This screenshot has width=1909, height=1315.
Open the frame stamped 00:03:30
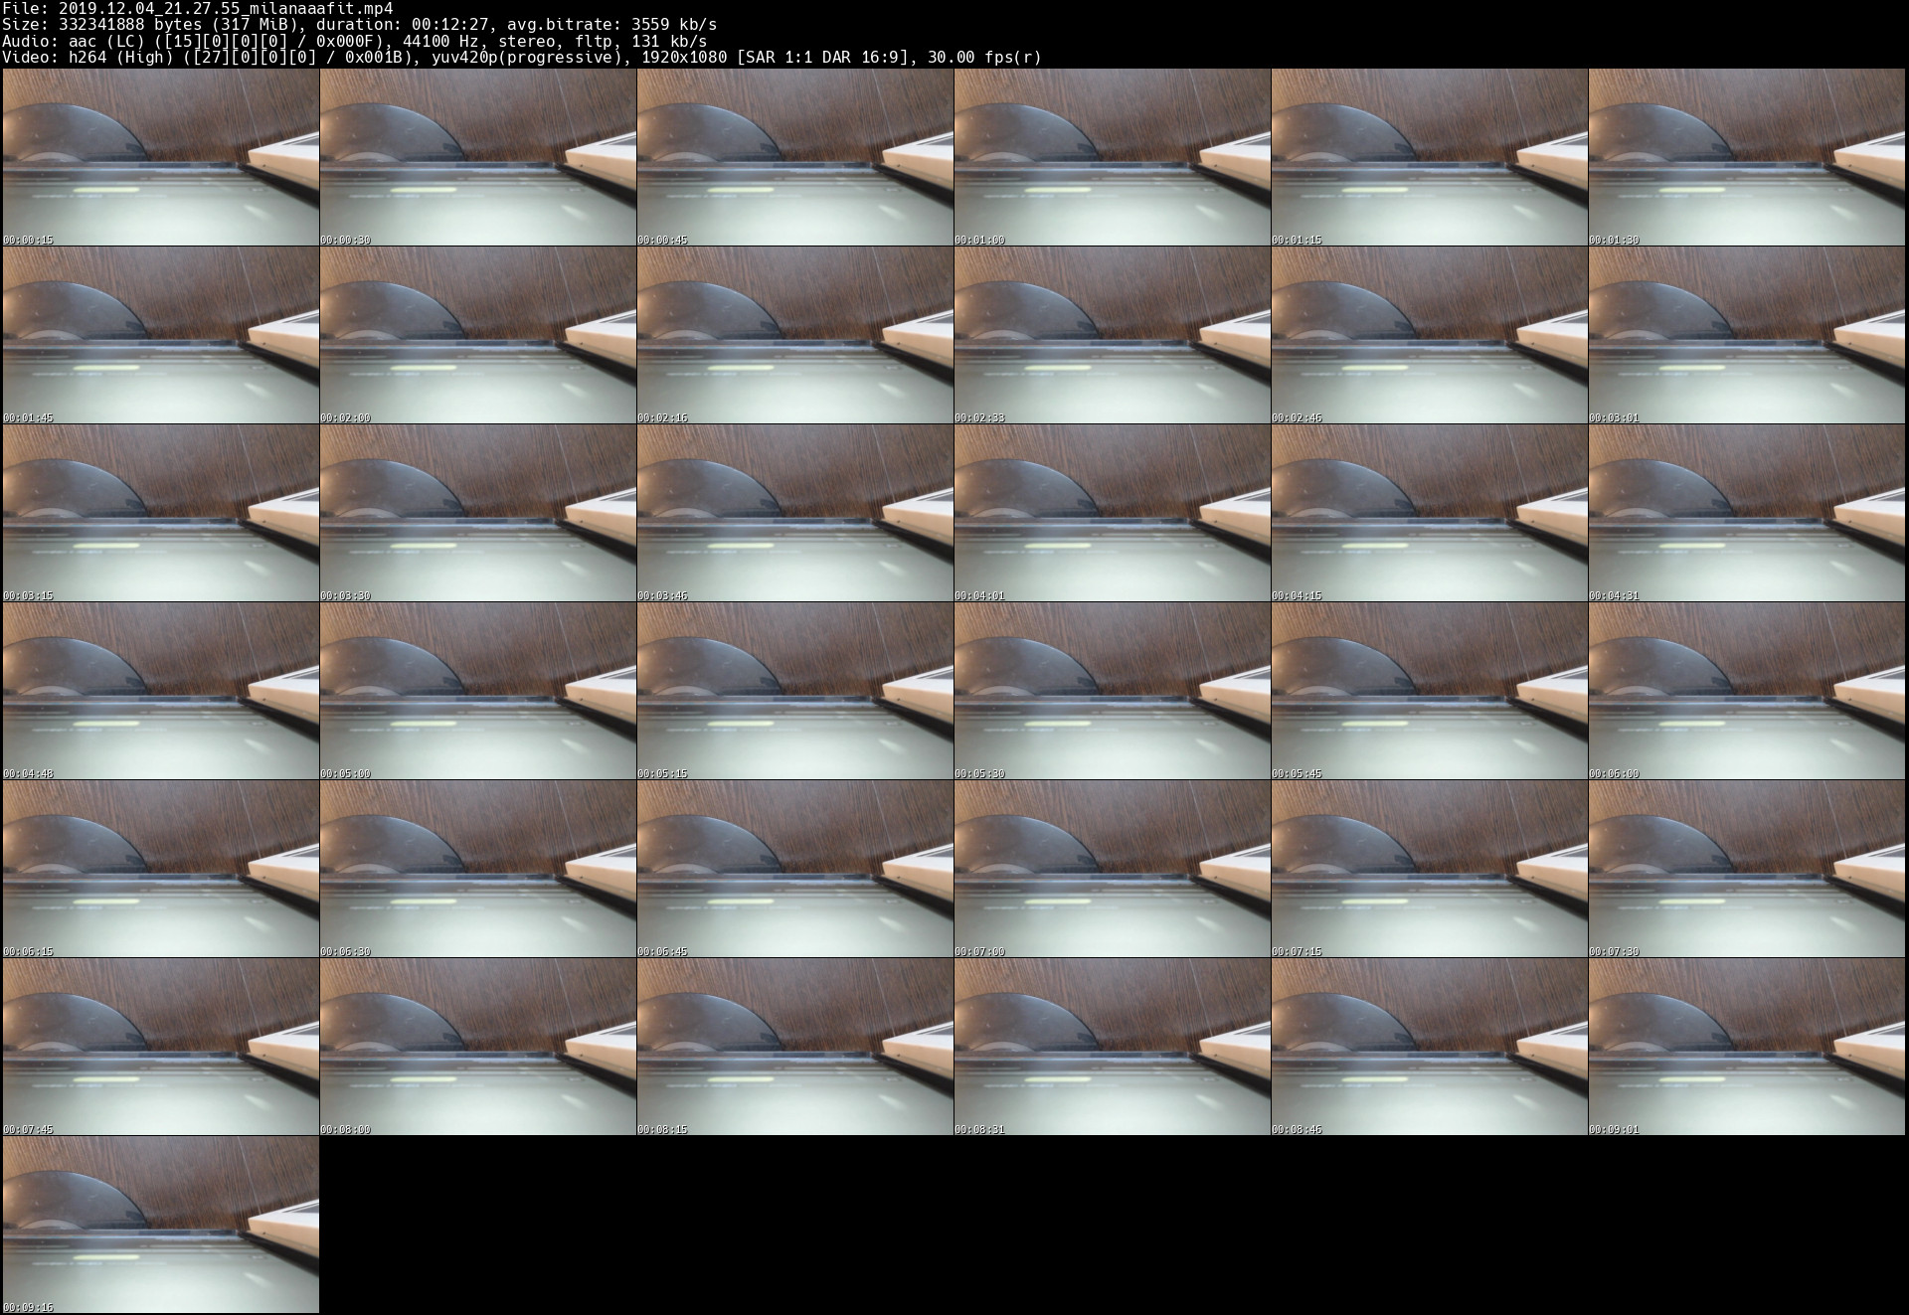[x=478, y=513]
